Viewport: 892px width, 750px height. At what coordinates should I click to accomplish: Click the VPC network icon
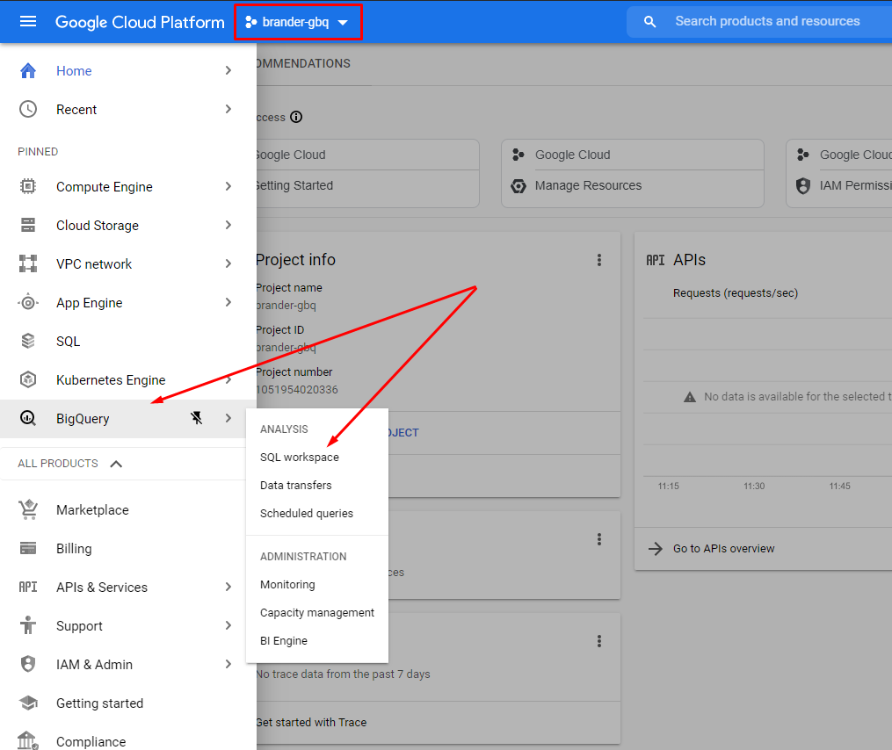point(28,264)
